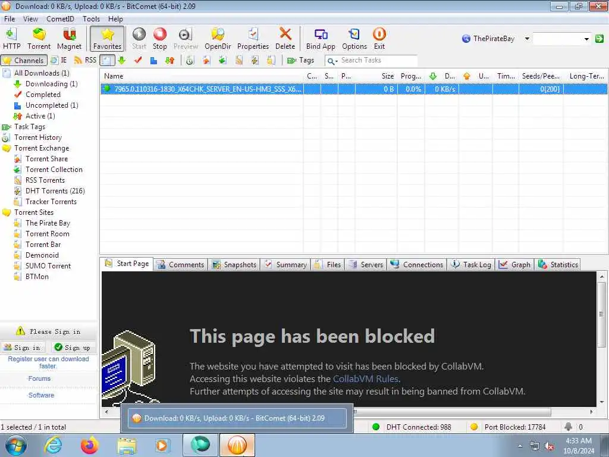
Task: Sort the list by Name column header
Action: coord(202,76)
